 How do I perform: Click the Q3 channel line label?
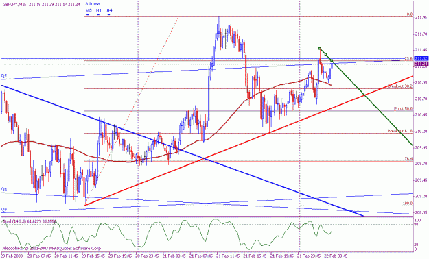pyautogui.click(x=4, y=210)
